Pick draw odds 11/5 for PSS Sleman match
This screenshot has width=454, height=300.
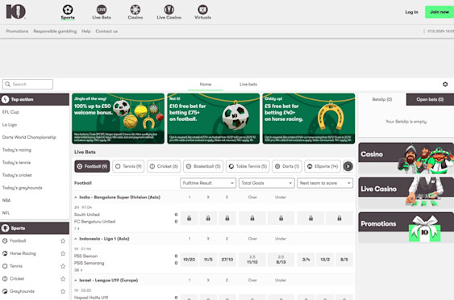208,260
